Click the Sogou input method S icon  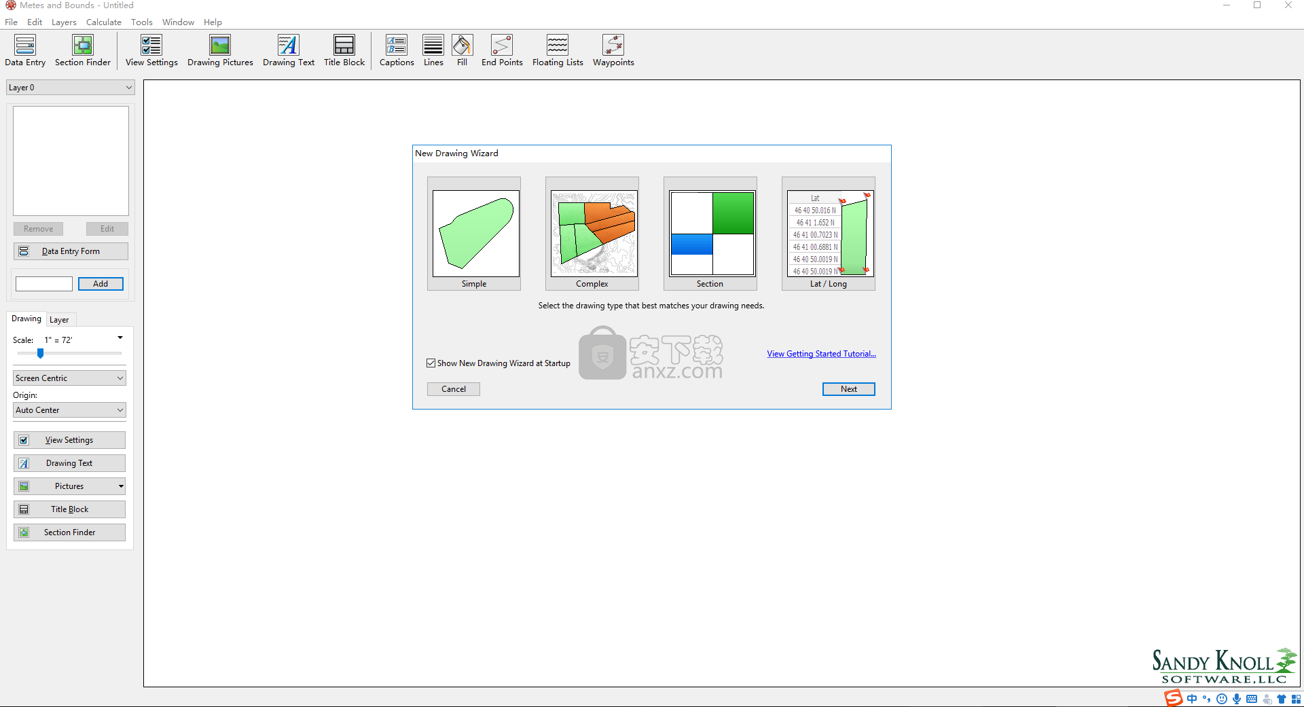1173,698
